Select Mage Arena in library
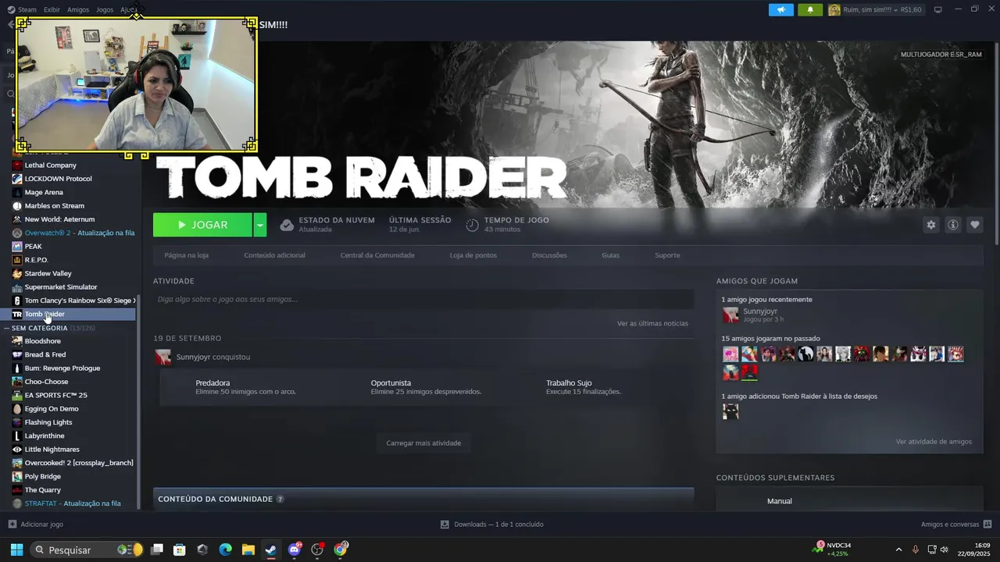This screenshot has width=1000, height=562. [x=44, y=192]
